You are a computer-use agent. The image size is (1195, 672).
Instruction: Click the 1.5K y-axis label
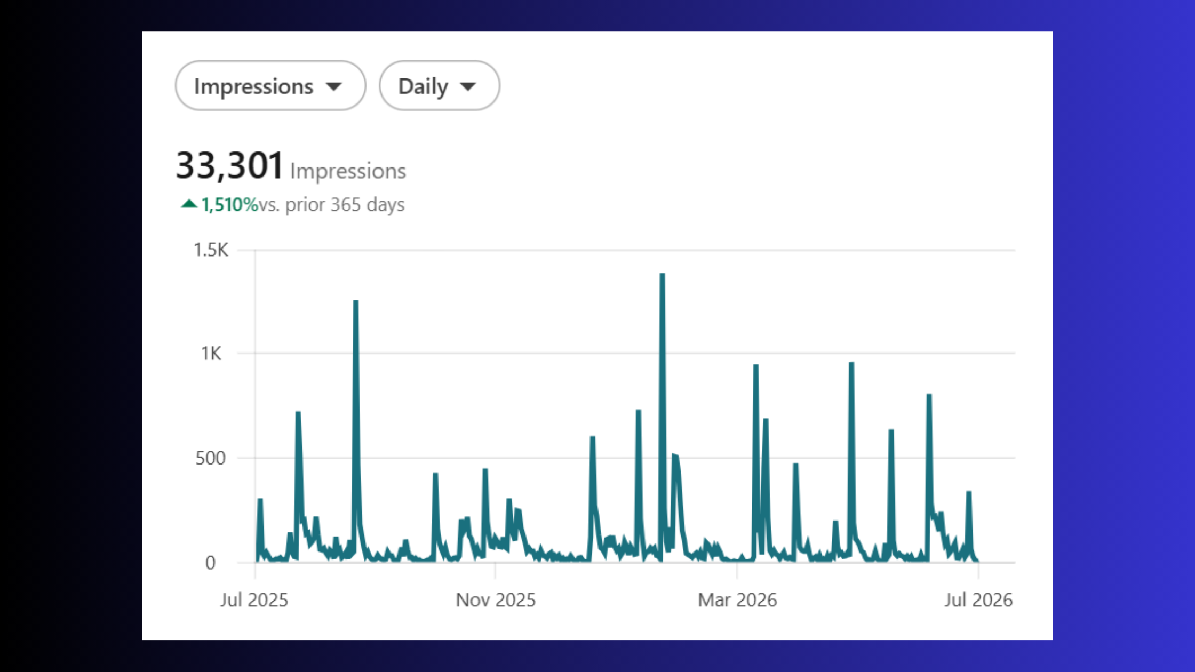pyautogui.click(x=211, y=250)
